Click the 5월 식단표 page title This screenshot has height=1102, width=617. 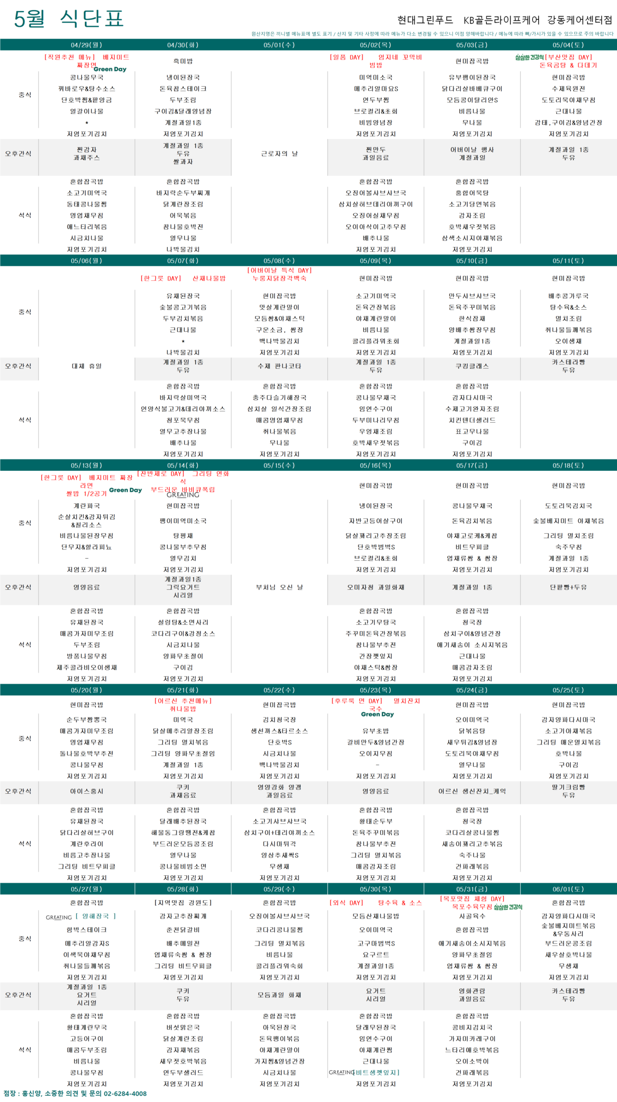coord(69,18)
